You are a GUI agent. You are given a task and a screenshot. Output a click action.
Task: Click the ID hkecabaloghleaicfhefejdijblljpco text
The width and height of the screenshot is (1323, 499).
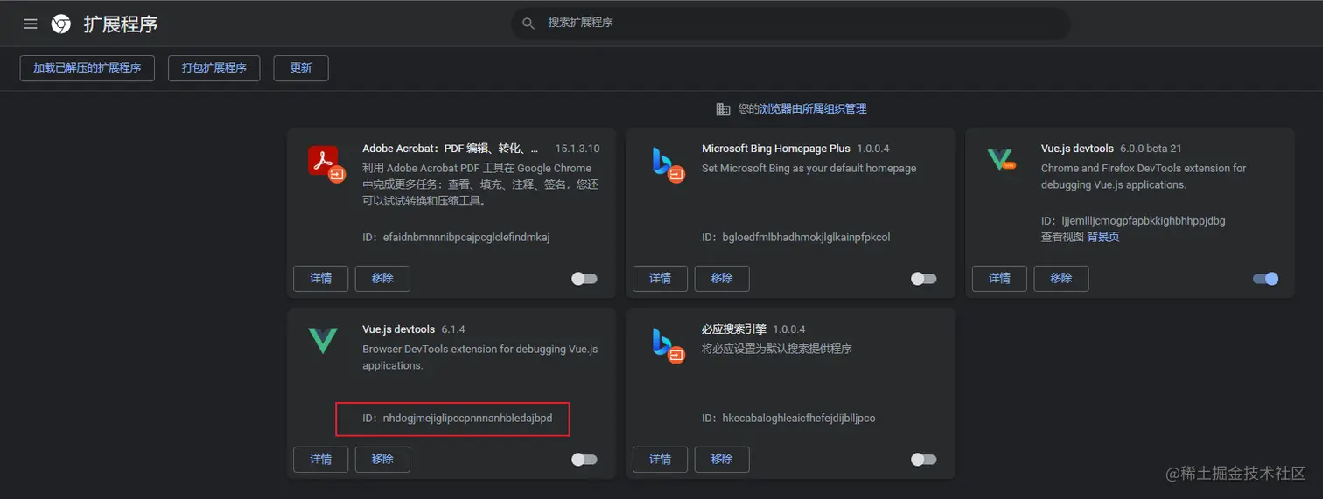[x=788, y=419]
